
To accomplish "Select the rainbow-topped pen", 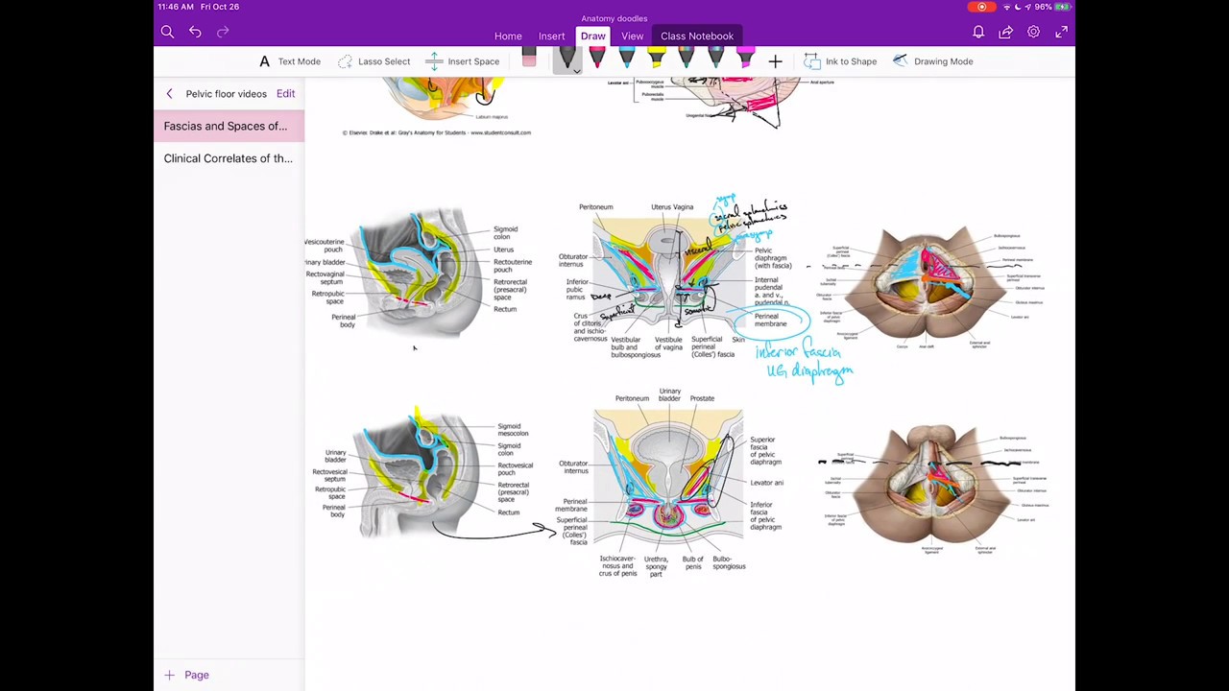I will (687, 60).
